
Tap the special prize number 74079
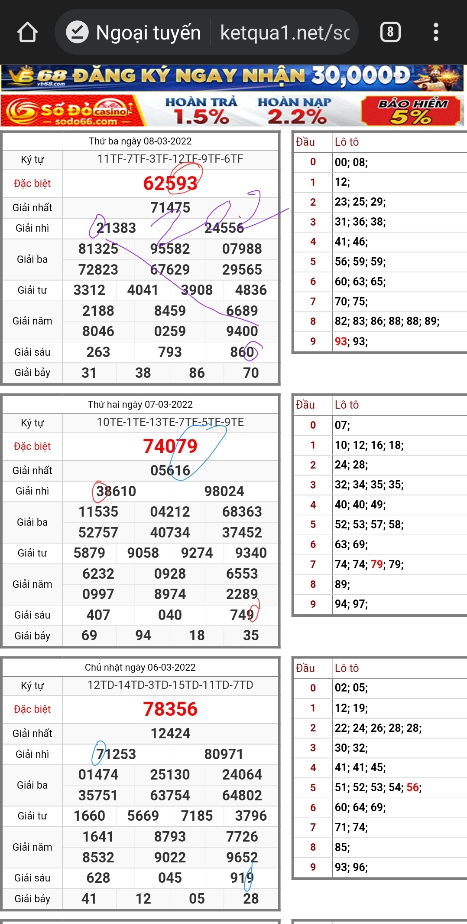point(170,446)
